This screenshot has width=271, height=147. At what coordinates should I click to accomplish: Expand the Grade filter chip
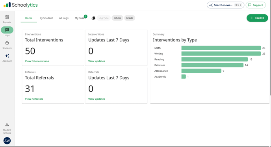[130, 18]
